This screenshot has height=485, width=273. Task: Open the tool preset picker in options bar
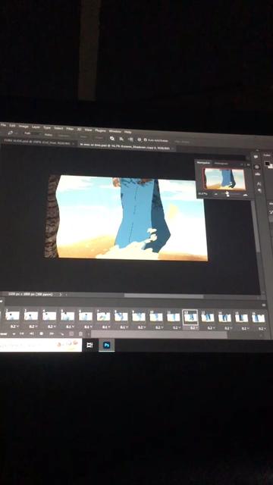11,133
